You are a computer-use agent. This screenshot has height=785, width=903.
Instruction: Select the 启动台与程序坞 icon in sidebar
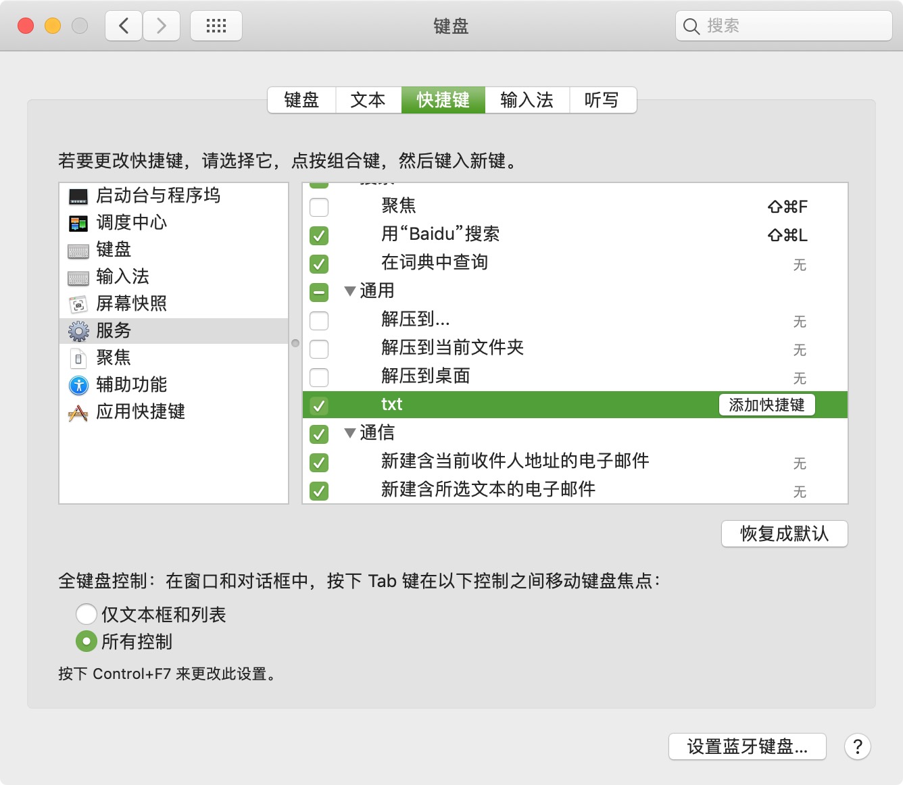point(78,197)
